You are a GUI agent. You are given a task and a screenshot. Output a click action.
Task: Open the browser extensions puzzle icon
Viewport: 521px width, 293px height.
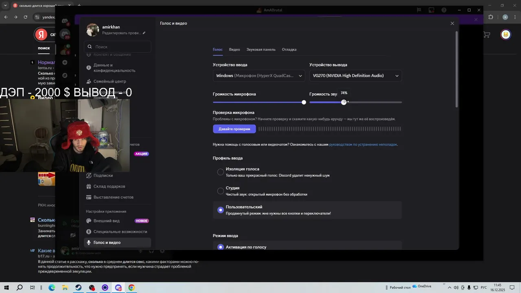491,17
